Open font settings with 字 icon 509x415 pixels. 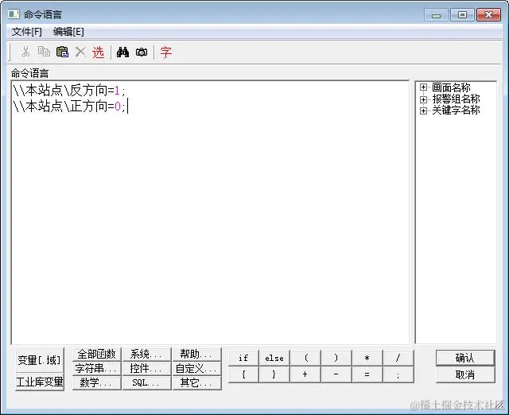click(166, 52)
